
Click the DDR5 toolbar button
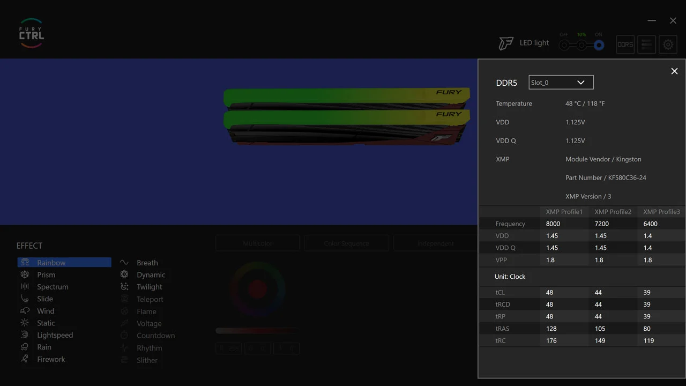coord(625,44)
